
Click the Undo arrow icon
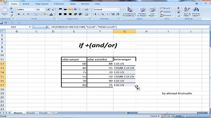pyautogui.click(x=6, y=23)
